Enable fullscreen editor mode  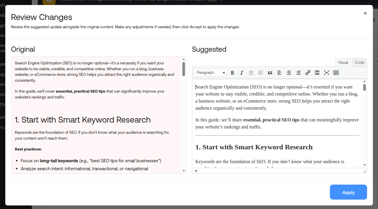click(x=326, y=73)
